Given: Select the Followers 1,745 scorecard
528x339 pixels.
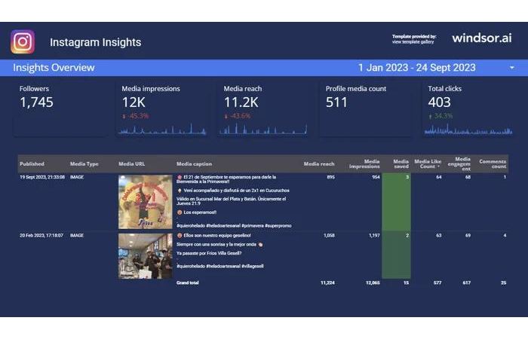Looking at the screenshot, I should click(60, 108).
